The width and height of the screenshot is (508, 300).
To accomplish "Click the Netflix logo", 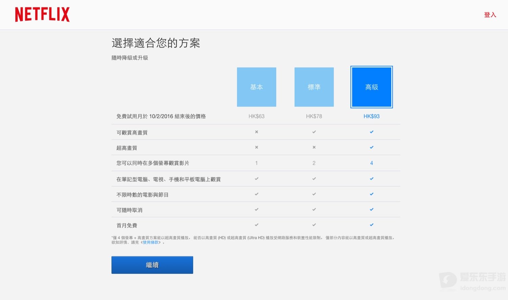I will (x=42, y=15).
